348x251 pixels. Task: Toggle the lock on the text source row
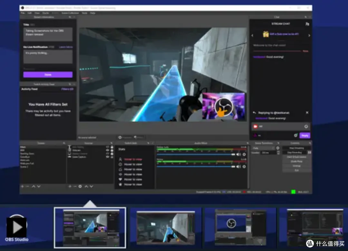(112, 147)
